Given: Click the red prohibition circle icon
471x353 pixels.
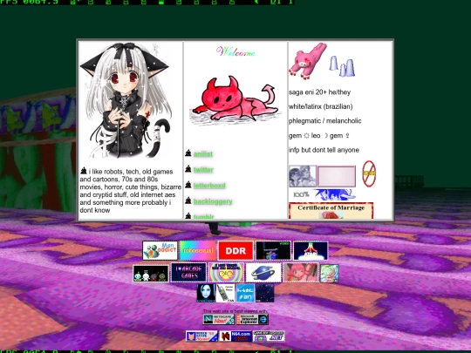Looking at the screenshot, I should tap(369, 173).
